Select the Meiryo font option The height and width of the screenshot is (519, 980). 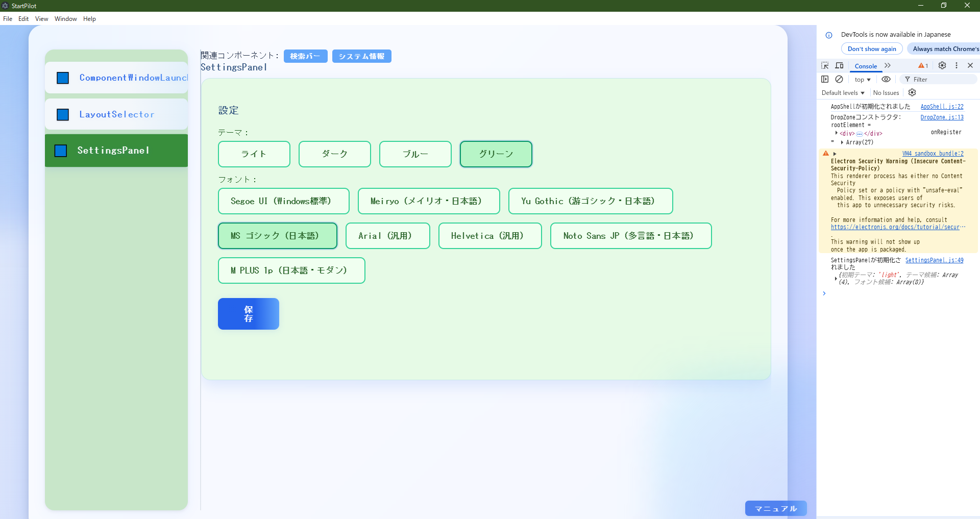(x=428, y=201)
